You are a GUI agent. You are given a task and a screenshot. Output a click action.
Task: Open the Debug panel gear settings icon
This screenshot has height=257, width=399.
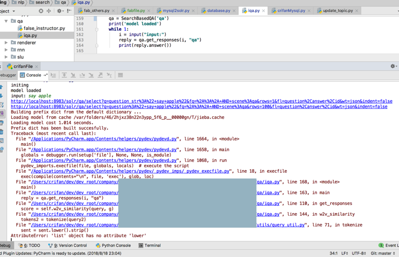pyautogui.click(x=394, y=66)
